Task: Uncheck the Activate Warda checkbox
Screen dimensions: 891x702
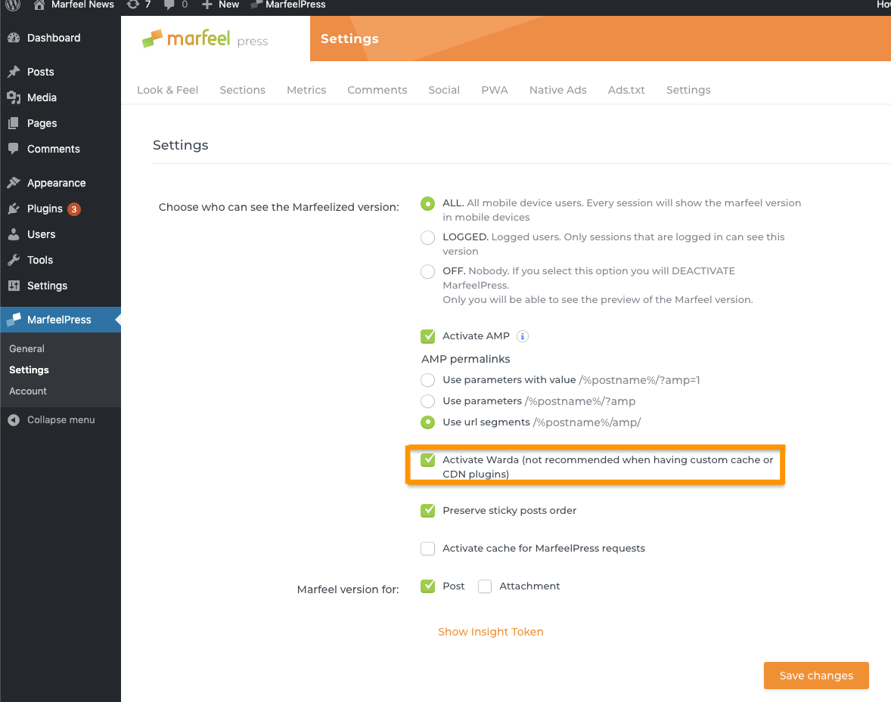Action: click(x=428, y=459)
